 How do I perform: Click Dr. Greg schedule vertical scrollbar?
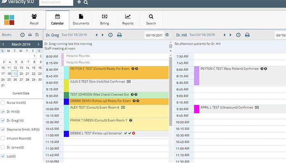point(170,92)
